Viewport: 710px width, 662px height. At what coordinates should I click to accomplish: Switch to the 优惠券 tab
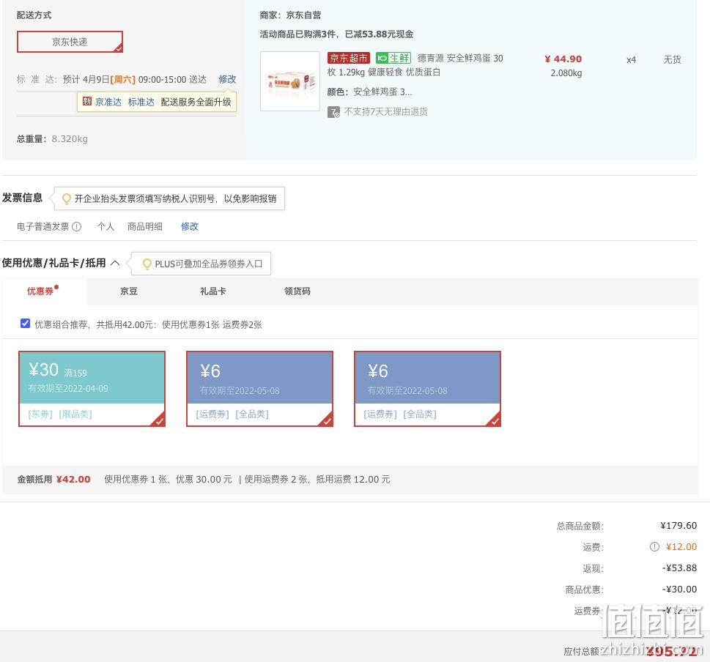tap(40, 291)
